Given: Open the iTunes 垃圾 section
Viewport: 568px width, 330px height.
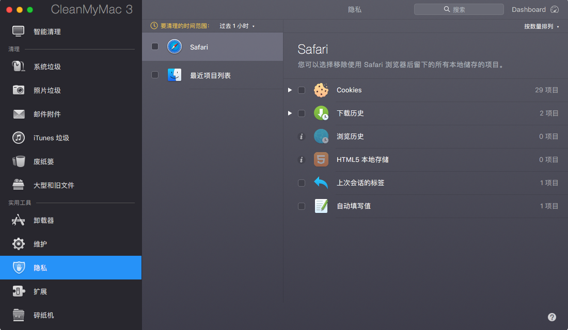Looking at the screenshot, I should 51,138.
